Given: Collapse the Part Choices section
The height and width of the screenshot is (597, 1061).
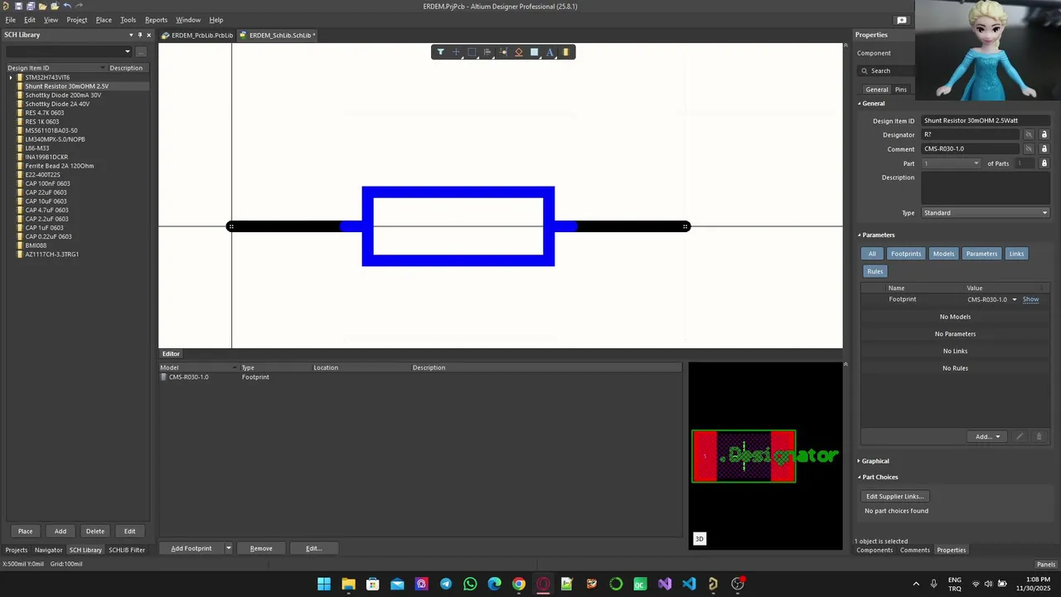Looking at the screenshot, I should point(860,477).
